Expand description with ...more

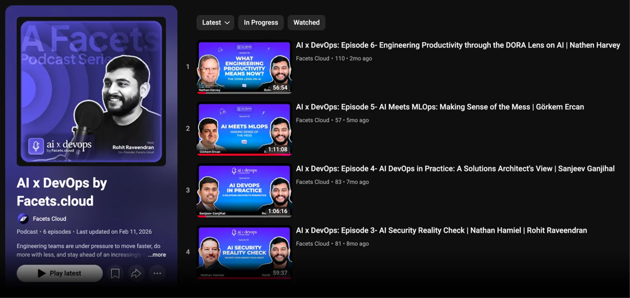[x=157, y=255]
